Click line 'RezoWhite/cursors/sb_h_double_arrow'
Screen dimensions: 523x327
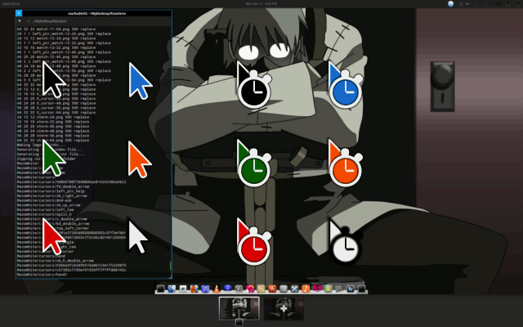[x=56, y=261]
